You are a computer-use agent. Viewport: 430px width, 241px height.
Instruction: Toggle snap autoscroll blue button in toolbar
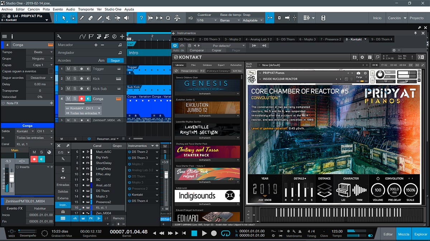click(x=270, y=18)
